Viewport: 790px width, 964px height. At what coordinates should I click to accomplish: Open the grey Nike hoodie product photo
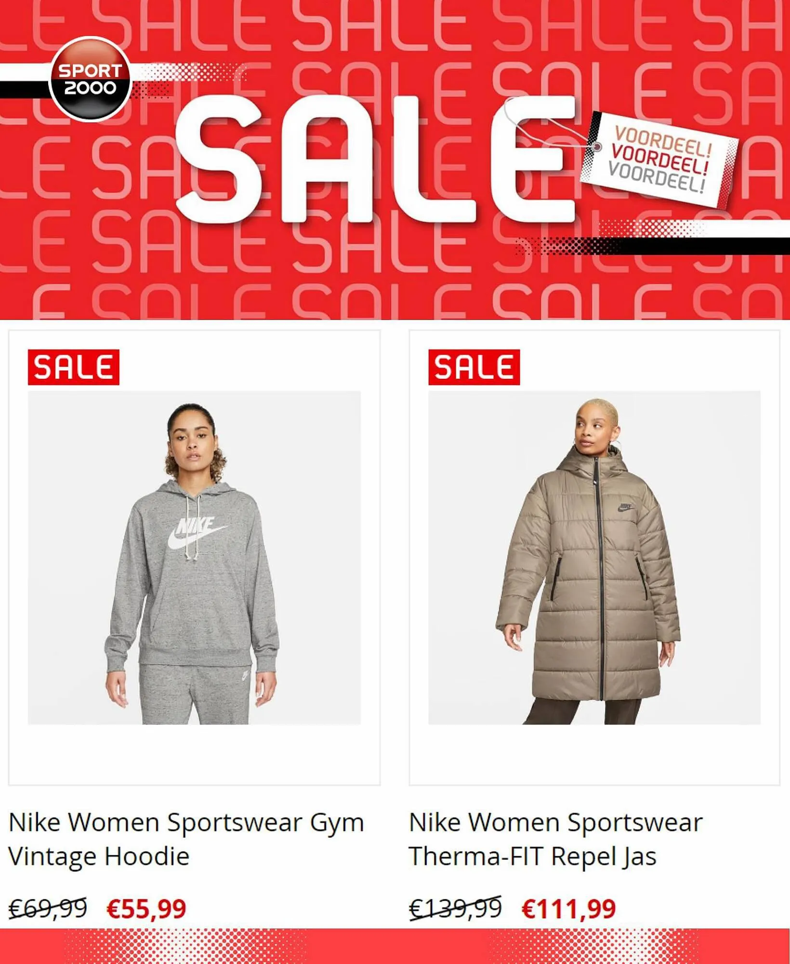click(x=194, y=558)
